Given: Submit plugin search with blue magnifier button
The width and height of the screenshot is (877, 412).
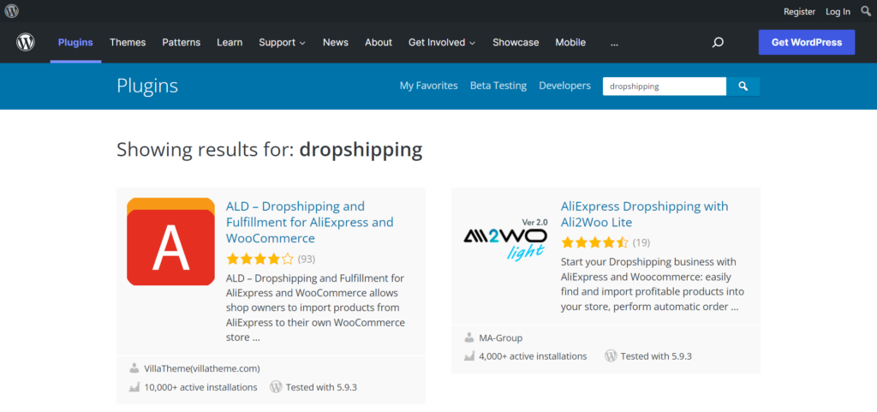Looking at the screenshot, I should click(x=743, y=87).
